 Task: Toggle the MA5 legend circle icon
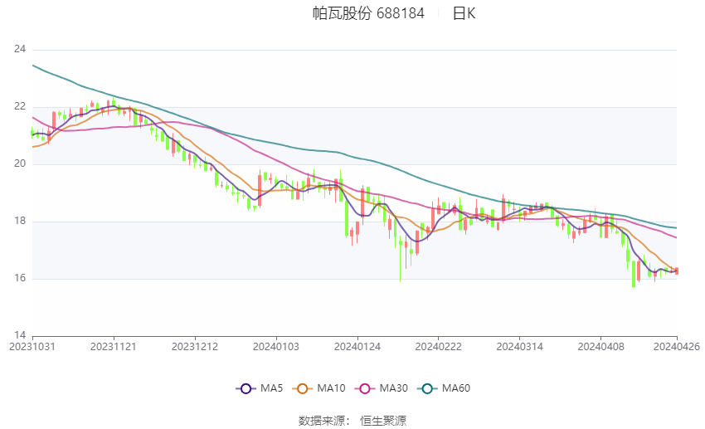pyautogui.click(x=246, y=388)
